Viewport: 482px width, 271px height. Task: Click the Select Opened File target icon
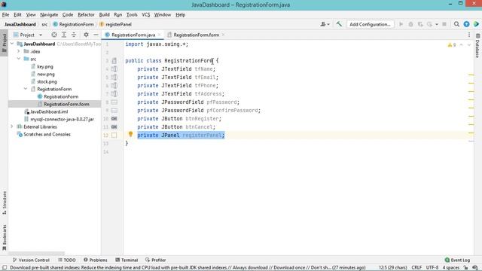tap(54, 35)
